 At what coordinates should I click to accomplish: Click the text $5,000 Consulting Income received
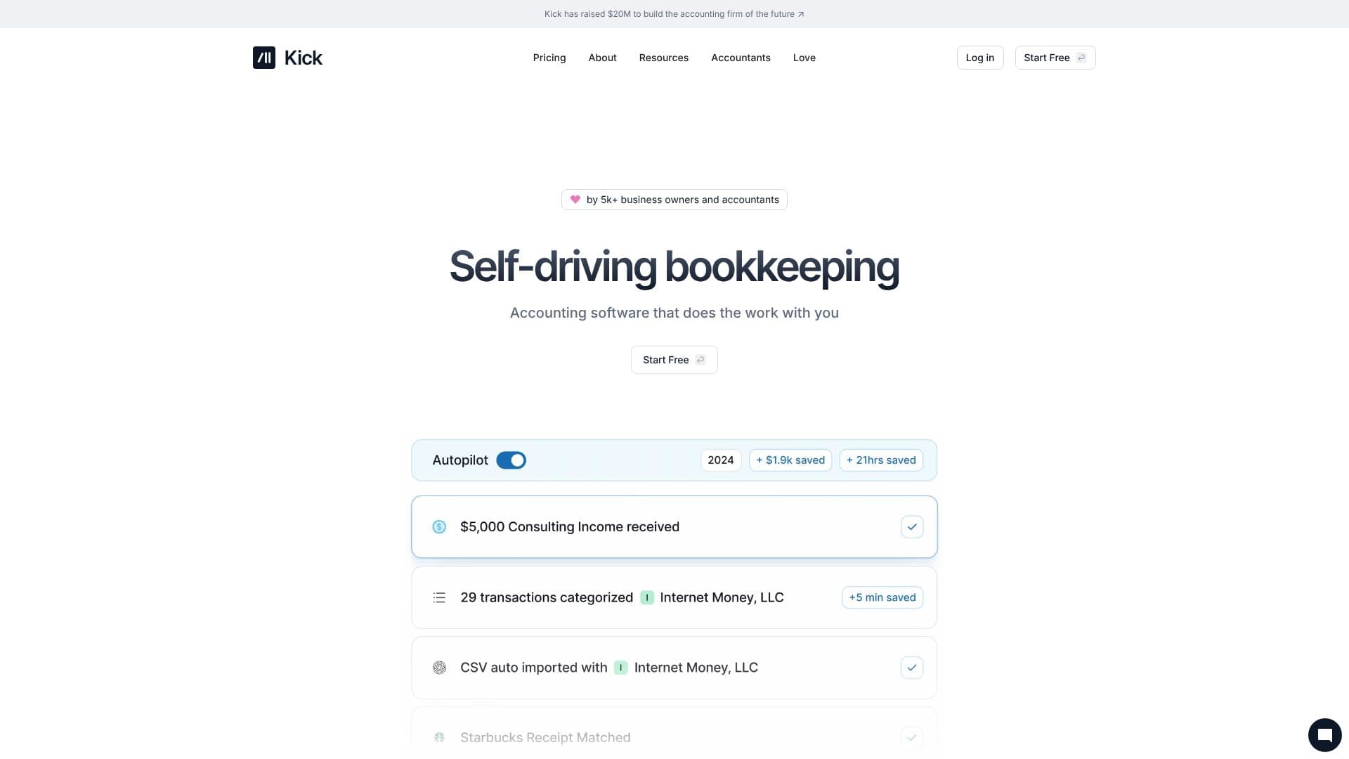click(x=570, y=527)
